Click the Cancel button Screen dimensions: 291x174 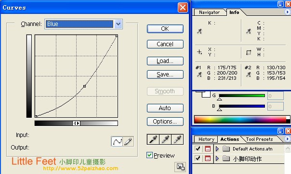click(165, 44)
